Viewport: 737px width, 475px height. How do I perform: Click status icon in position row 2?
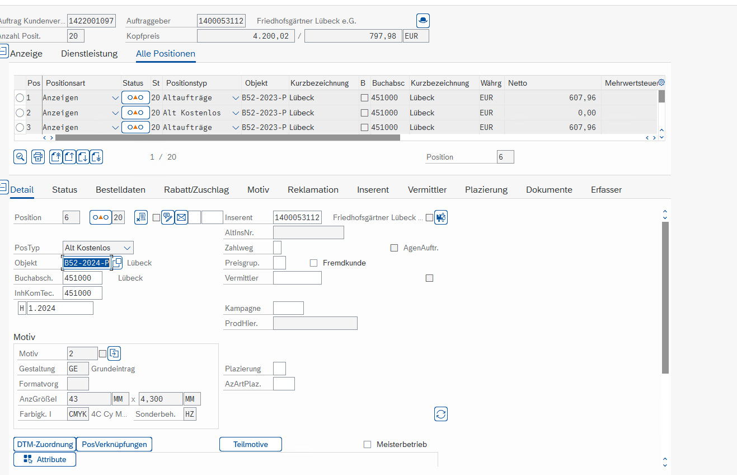click(x=135, y=113)
